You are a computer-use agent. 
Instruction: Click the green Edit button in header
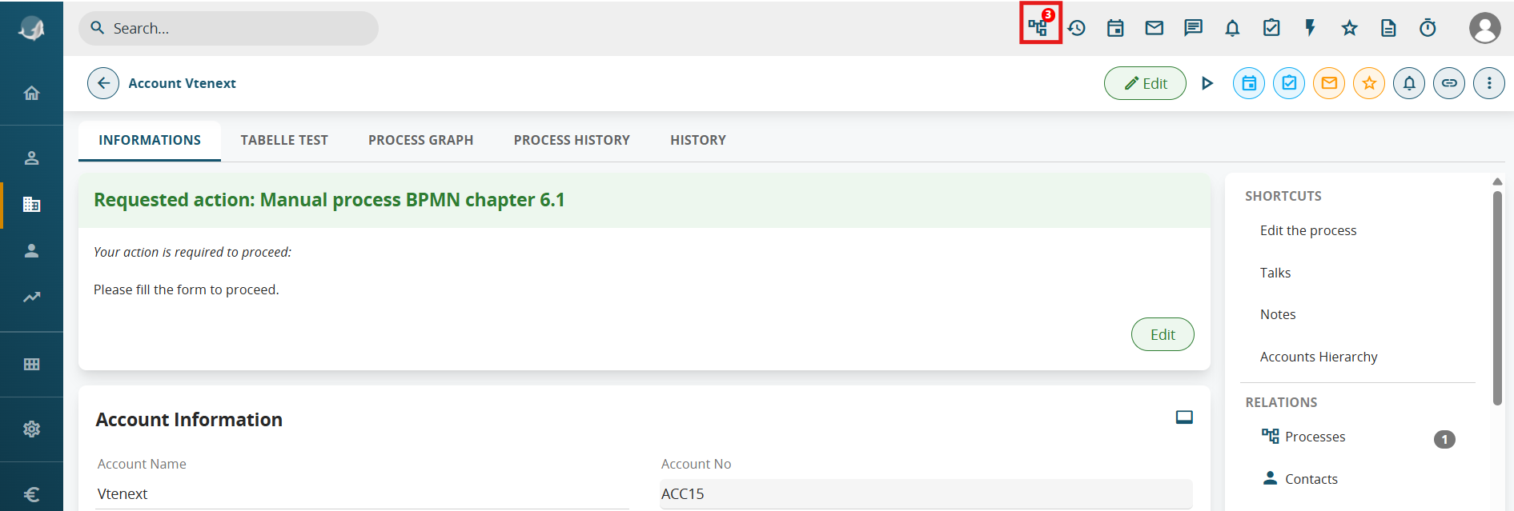1145,83
